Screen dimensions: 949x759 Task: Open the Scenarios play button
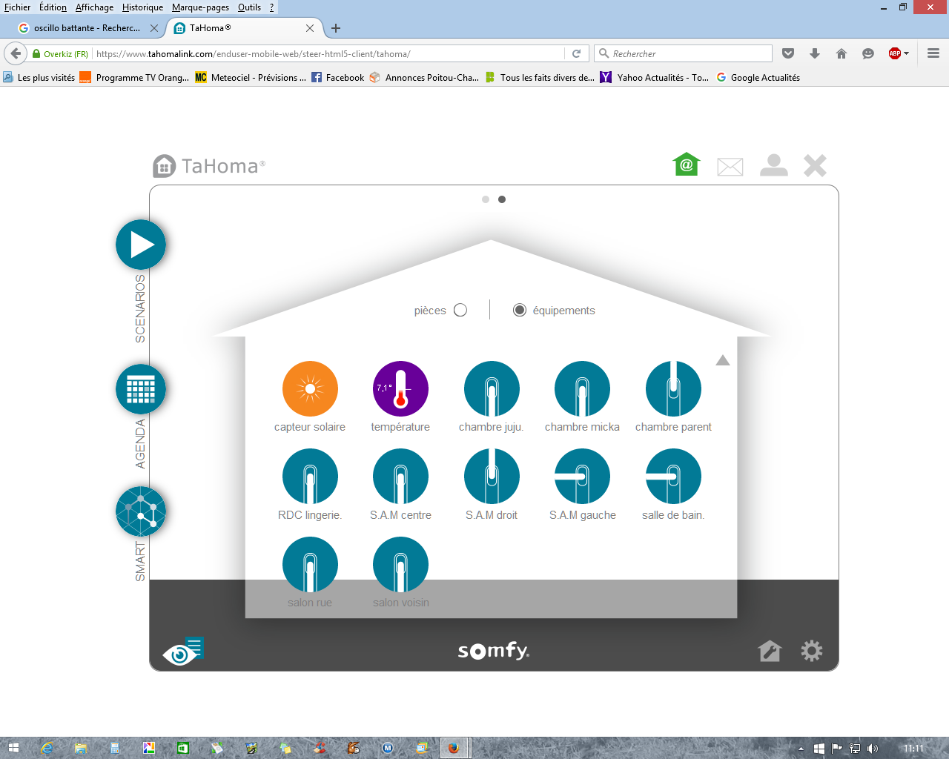pyautogui.click(x=141, y=245)
